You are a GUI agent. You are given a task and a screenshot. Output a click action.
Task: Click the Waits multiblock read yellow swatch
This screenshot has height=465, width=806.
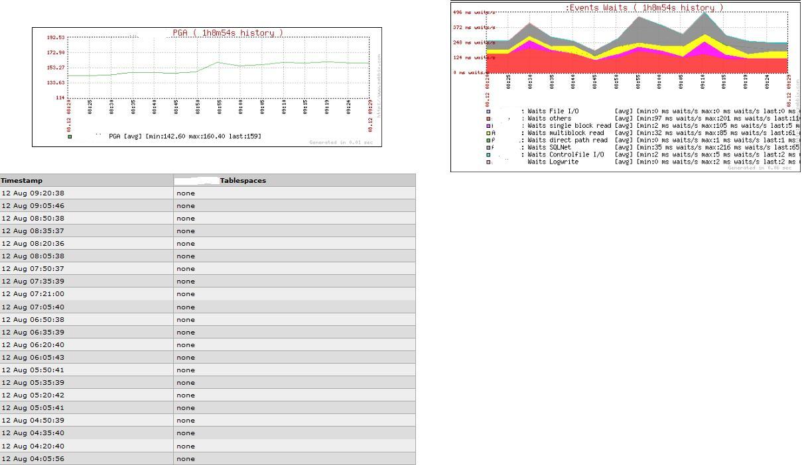pos(489,133)
